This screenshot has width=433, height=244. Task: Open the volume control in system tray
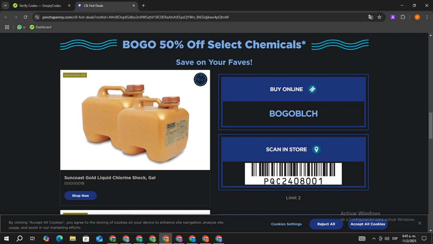pyautogui.click(x=387, y=239)
